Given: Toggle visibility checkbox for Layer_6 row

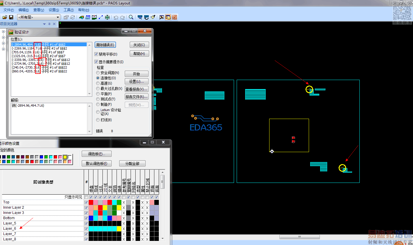Looking at the screenshot, I should [x=86, y=229].
